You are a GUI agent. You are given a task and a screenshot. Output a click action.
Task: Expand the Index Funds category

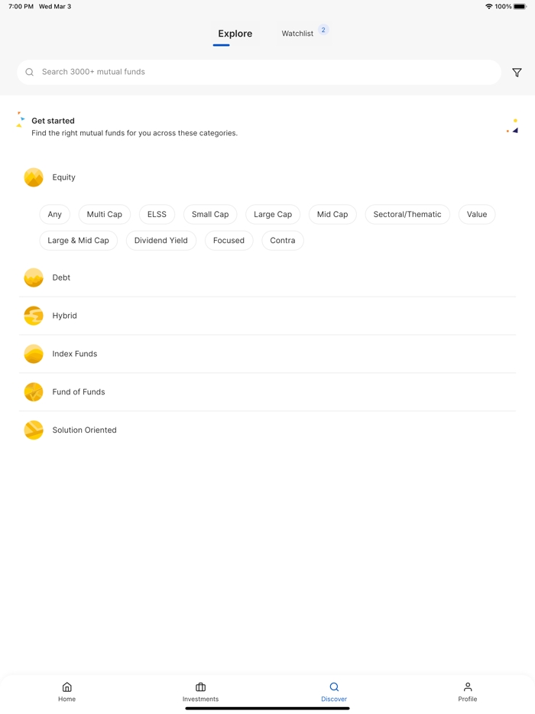[74, 354]
